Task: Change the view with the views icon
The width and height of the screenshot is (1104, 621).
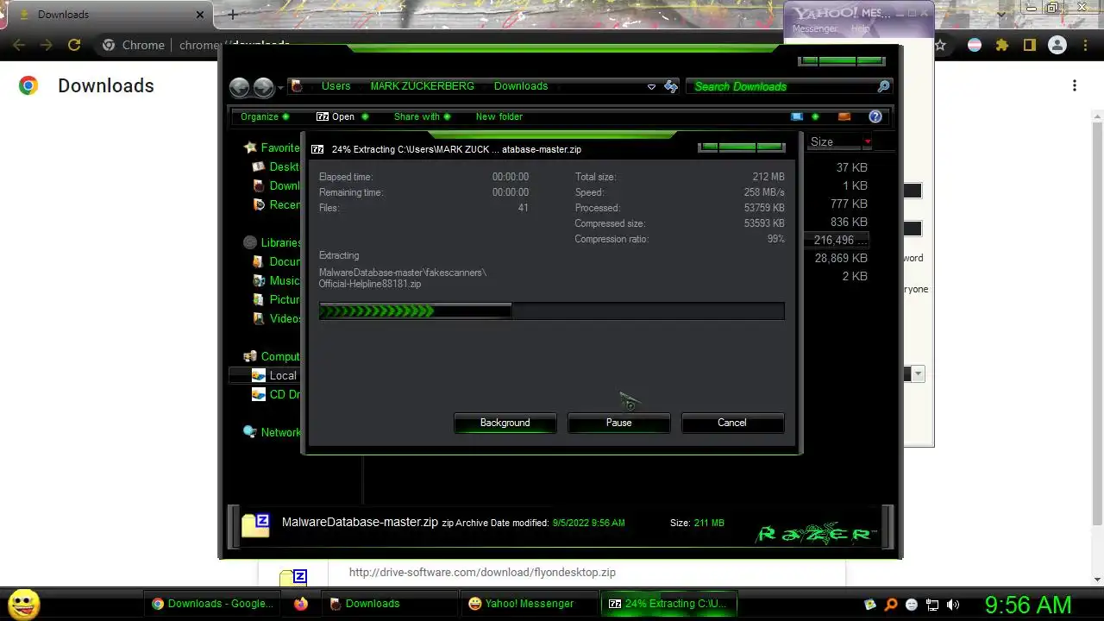Action: click(797, 116)
